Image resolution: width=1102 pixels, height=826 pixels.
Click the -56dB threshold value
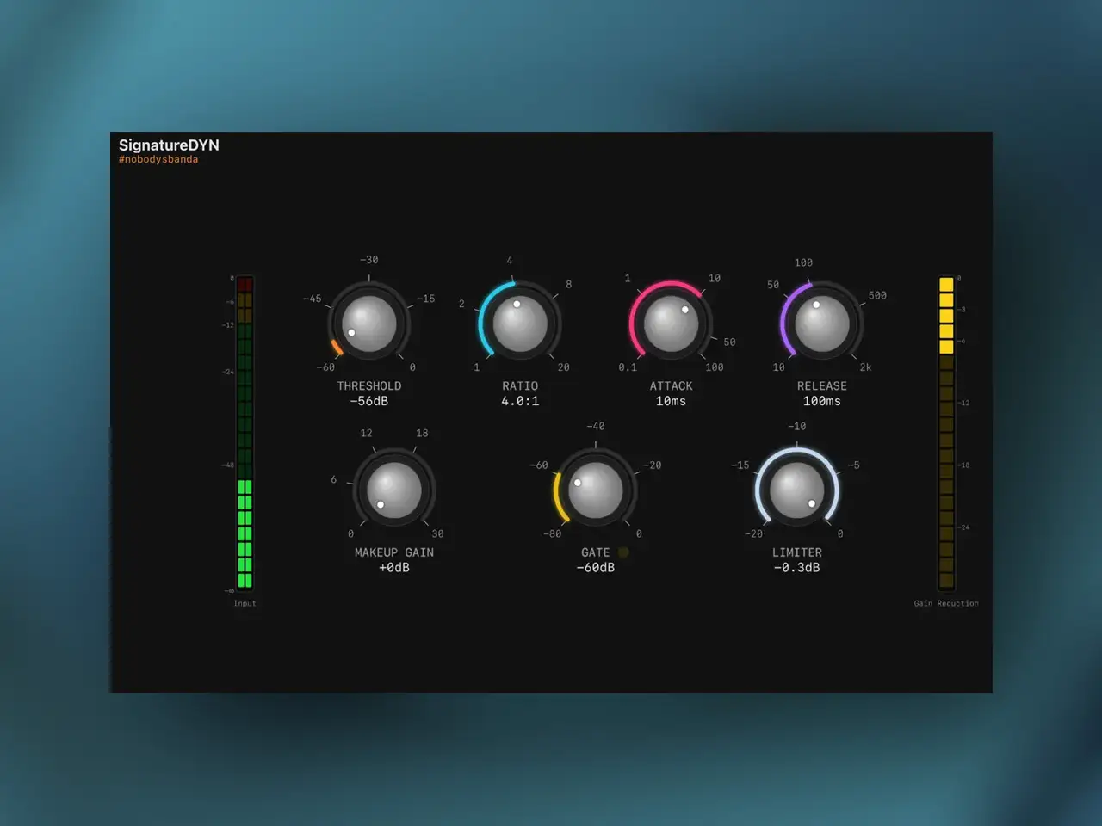tap(369, 401)
